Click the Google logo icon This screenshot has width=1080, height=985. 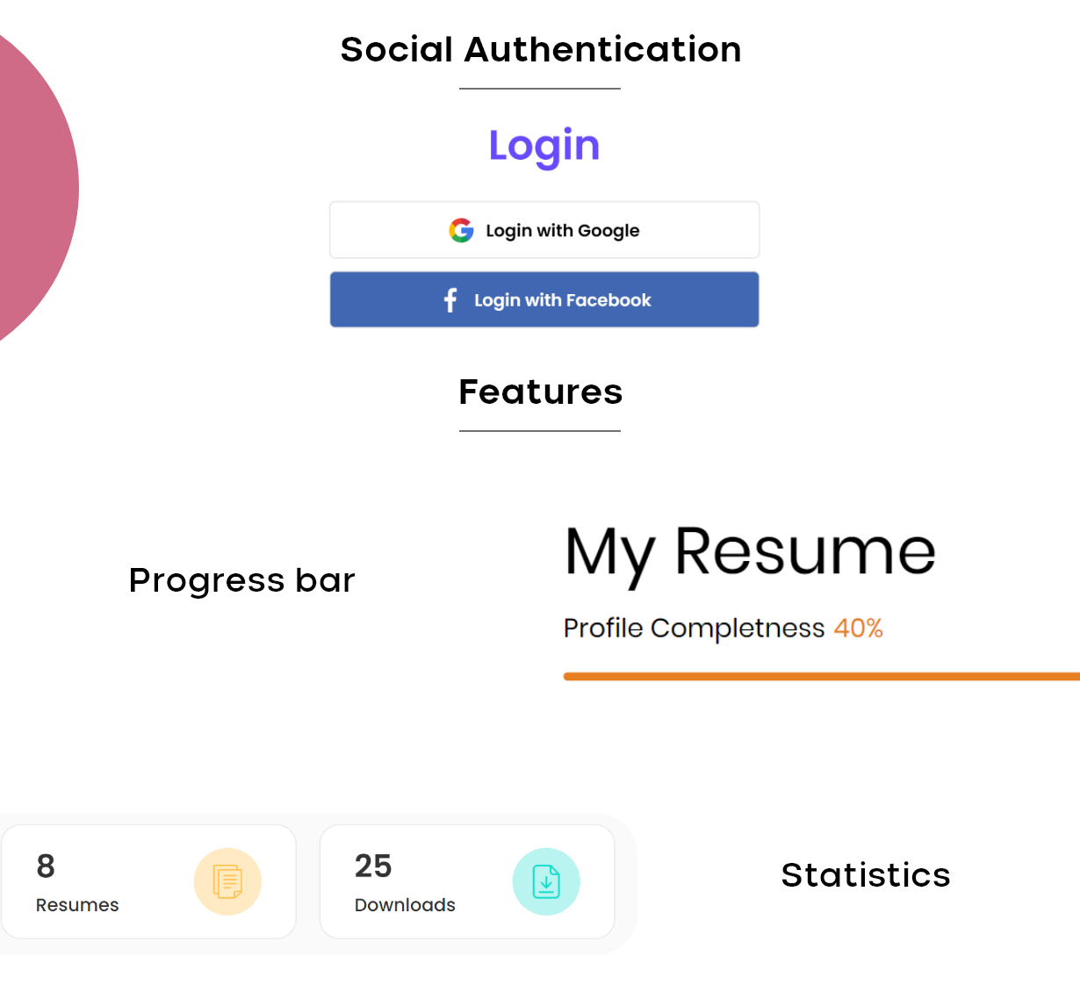pos(461,230)
